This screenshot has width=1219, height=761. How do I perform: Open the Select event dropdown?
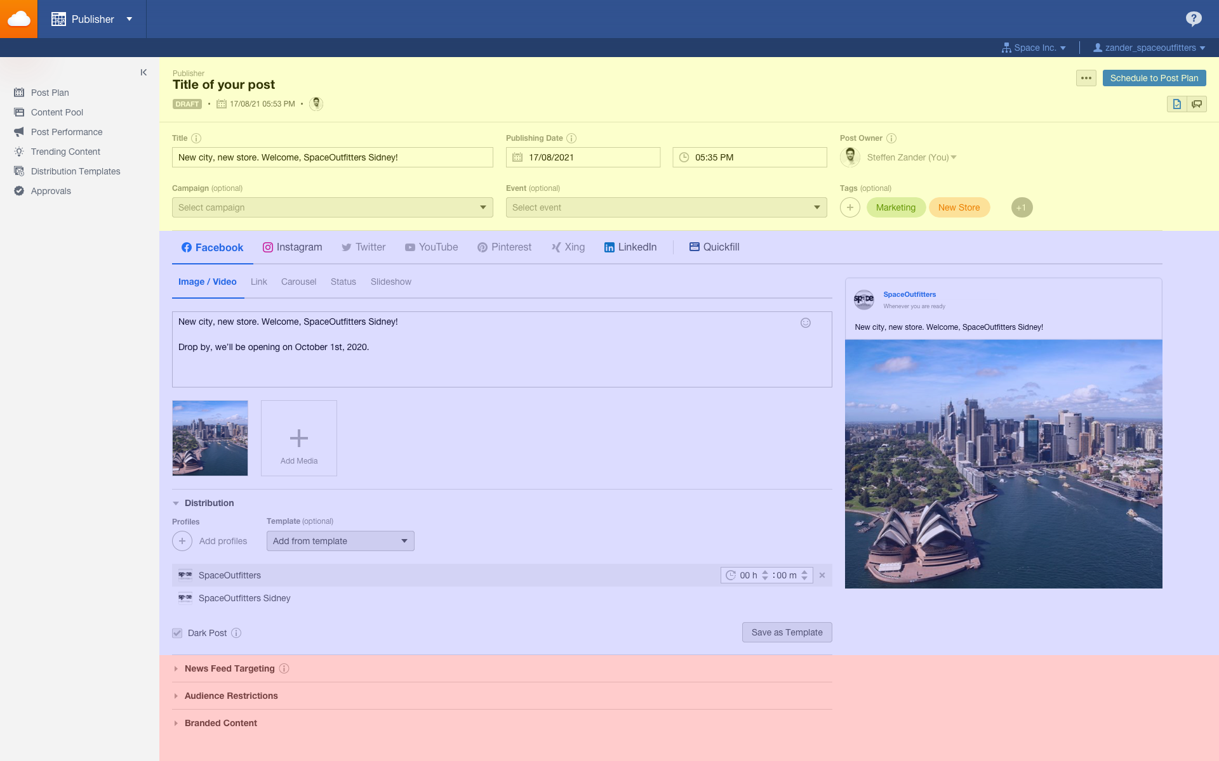tap(666, 207)
